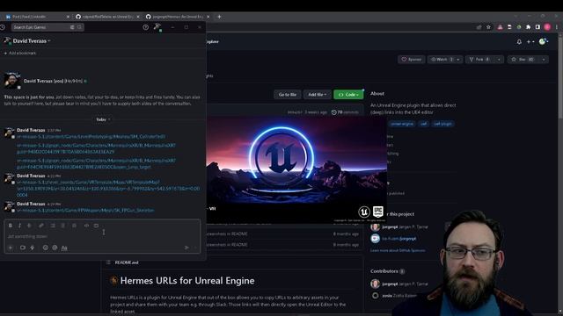The width and height of the screenshot is (563, 316).
Task: Toggle the Aa formatting toolbar in Slack
Action: (64, 248)
